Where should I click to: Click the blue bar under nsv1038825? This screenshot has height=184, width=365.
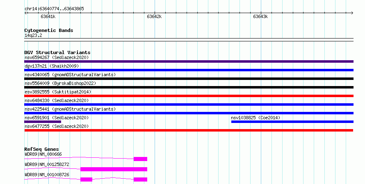[292, 122]
